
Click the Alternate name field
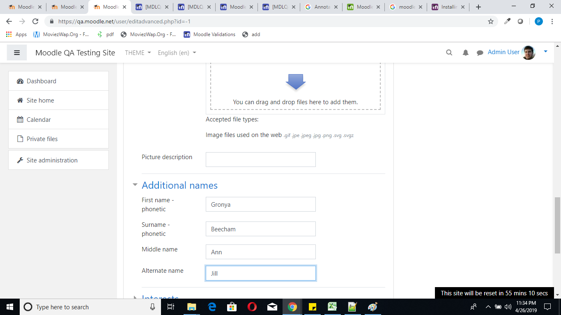tap(261, 273)
